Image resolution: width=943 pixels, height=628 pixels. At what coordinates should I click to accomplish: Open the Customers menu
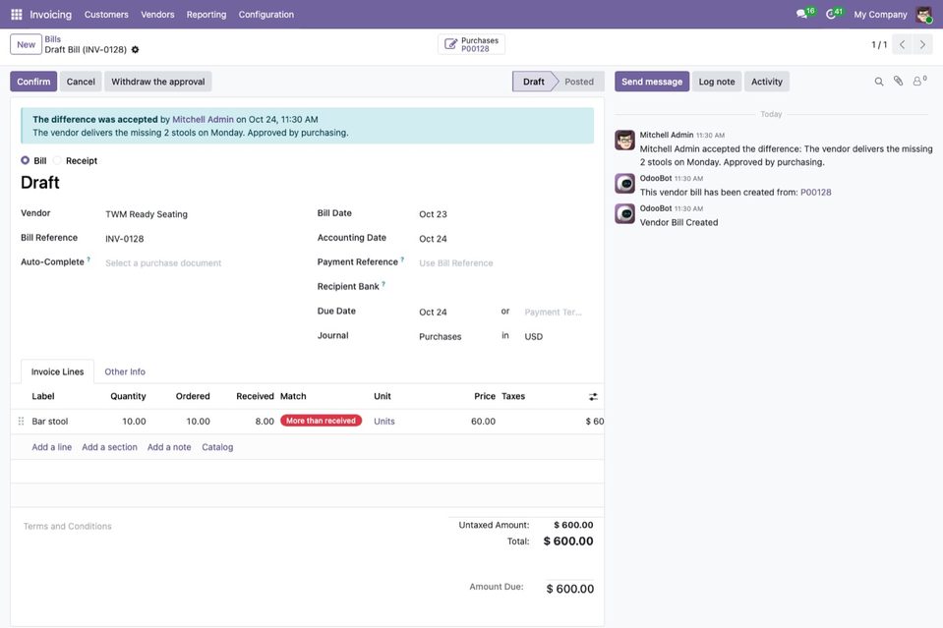tap(106, 15)
